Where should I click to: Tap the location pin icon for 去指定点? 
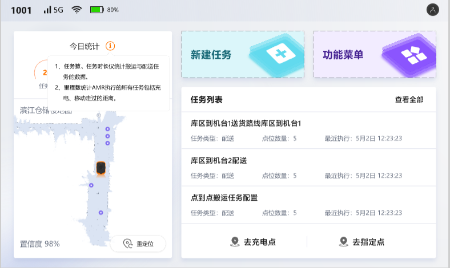(x=343, y=242)
